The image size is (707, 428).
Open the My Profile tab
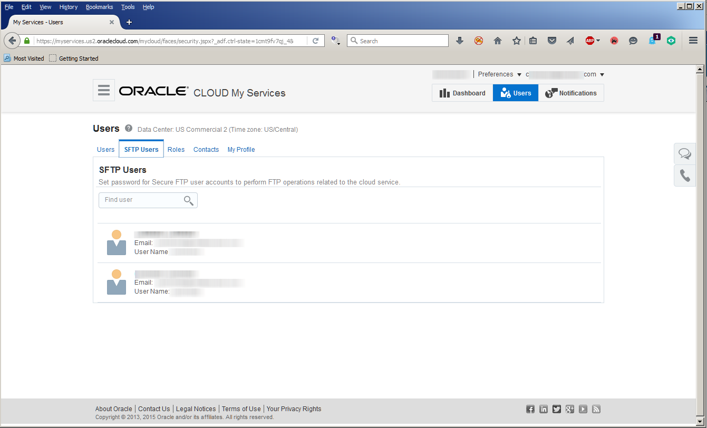click(x=241, y=150)
